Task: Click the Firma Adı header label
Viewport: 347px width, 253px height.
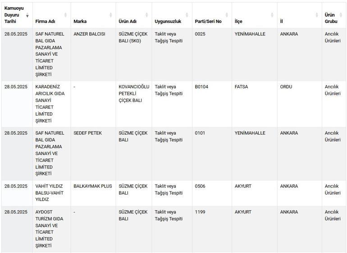Action: click(x=45, y=21)
